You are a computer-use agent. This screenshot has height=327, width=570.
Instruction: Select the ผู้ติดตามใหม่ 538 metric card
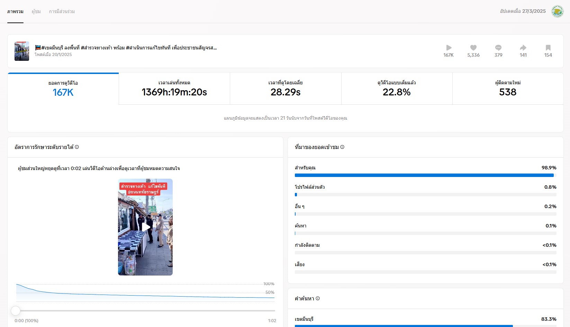click(508, 88)
